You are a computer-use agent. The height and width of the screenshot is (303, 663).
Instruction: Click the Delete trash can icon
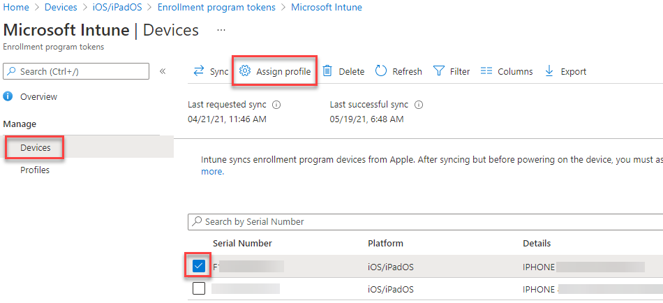tap(327, 71)
